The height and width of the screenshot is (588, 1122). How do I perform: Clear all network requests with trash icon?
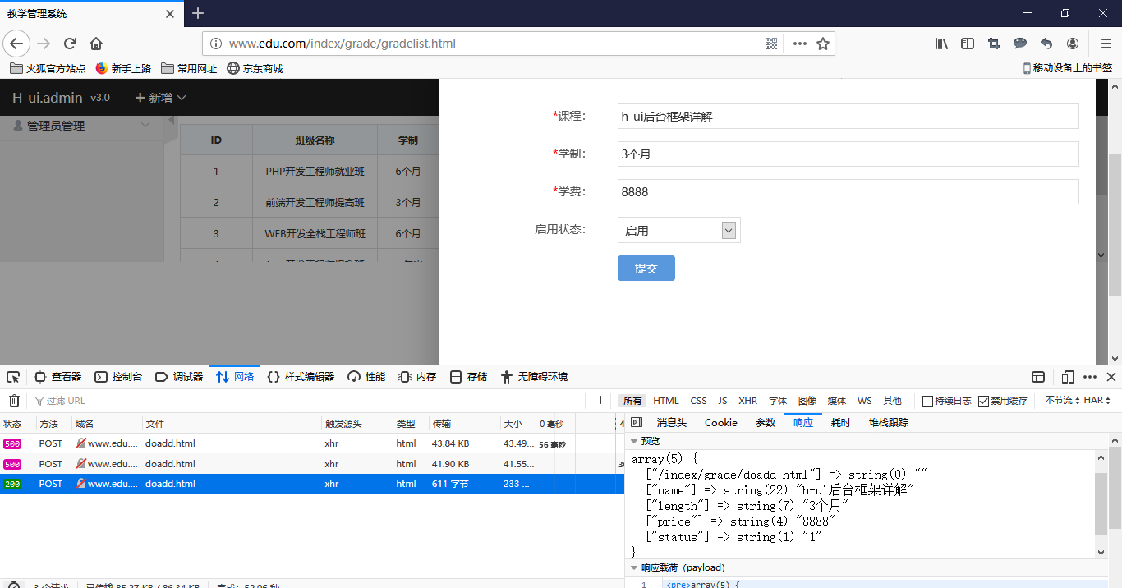coord(14,401)
